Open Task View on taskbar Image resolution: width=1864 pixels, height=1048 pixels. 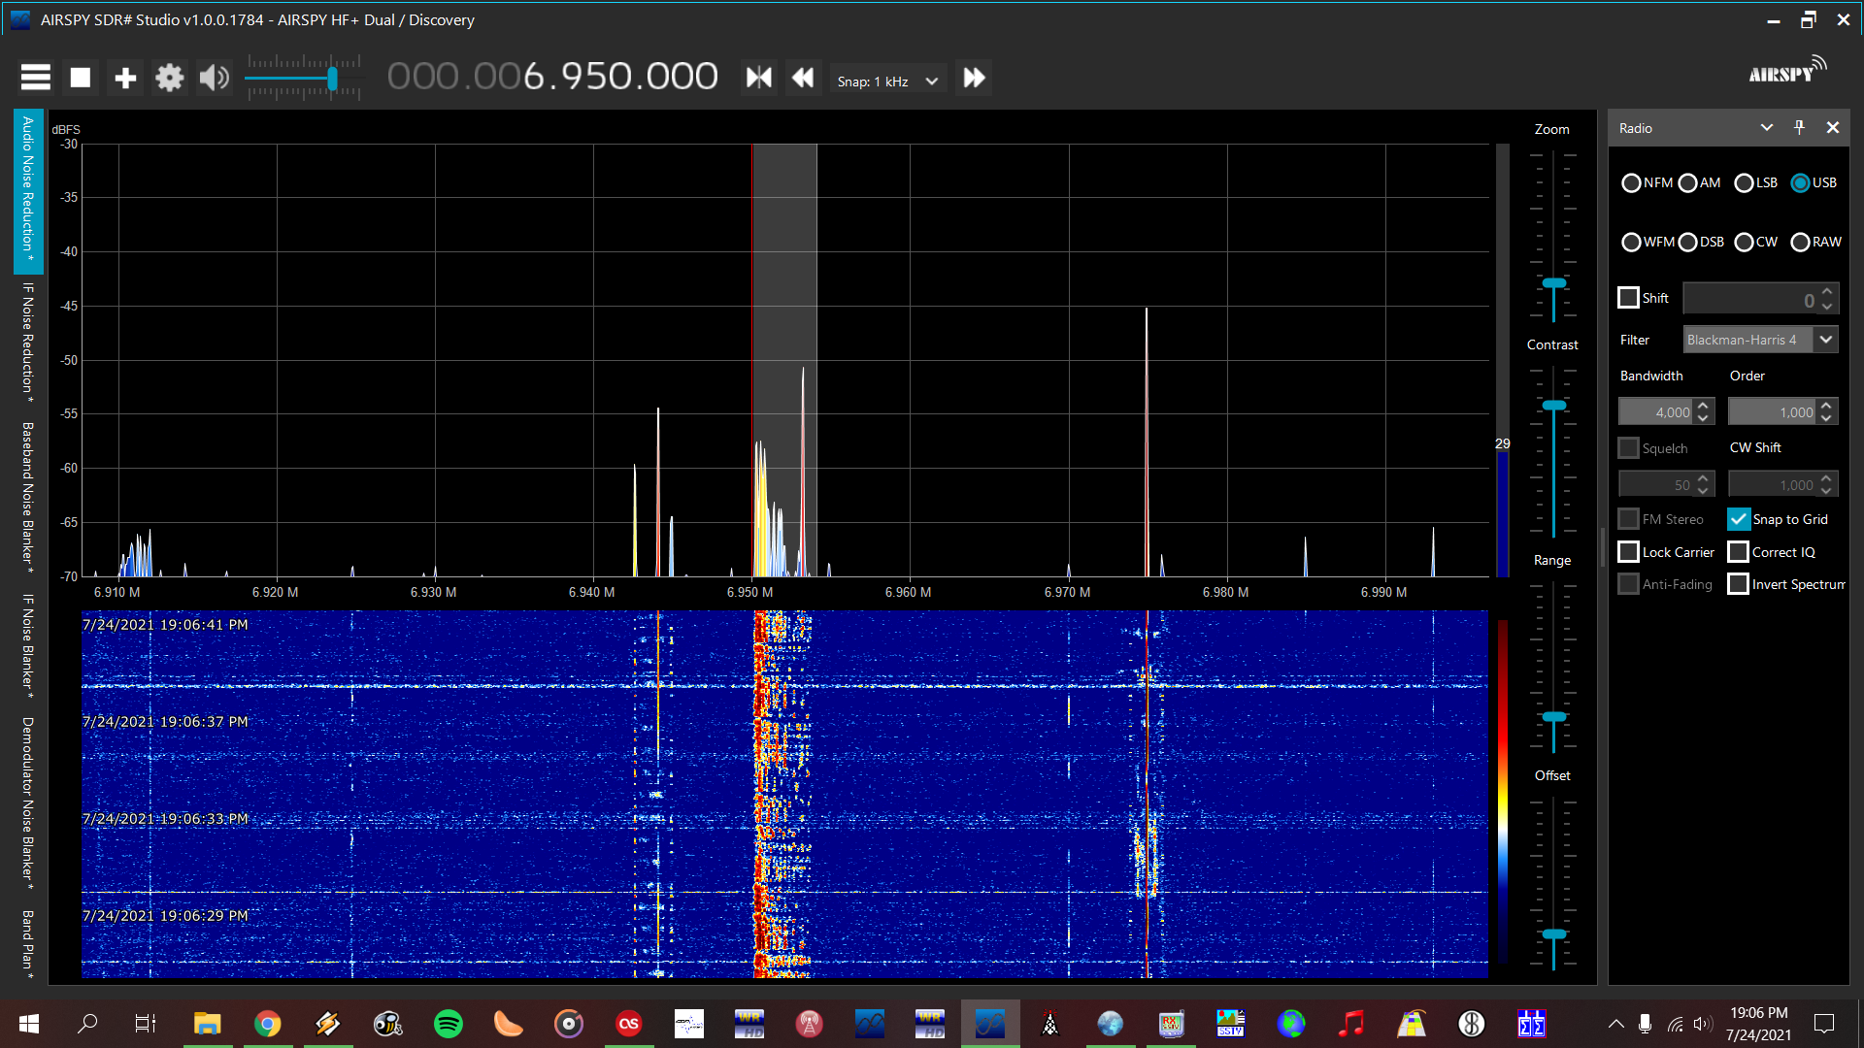[x=146, y=1024]
